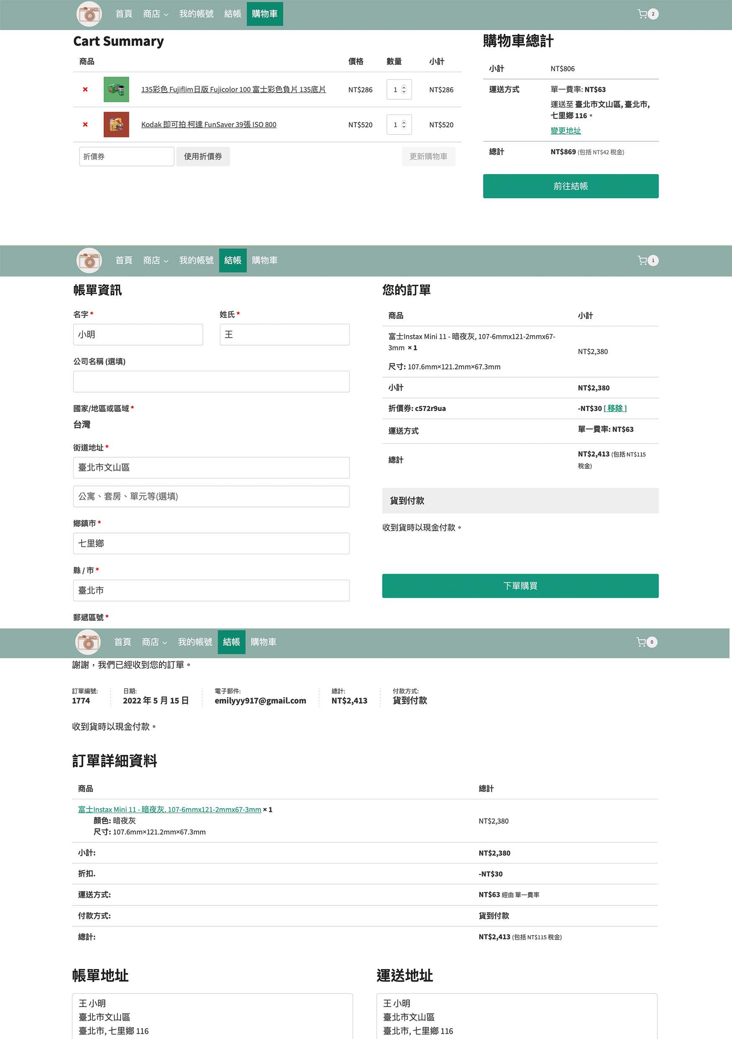Open the Kodak FunSaver product thumbnail
Viewport: 732px width, 1039px height.
click(x=116, y=124)
